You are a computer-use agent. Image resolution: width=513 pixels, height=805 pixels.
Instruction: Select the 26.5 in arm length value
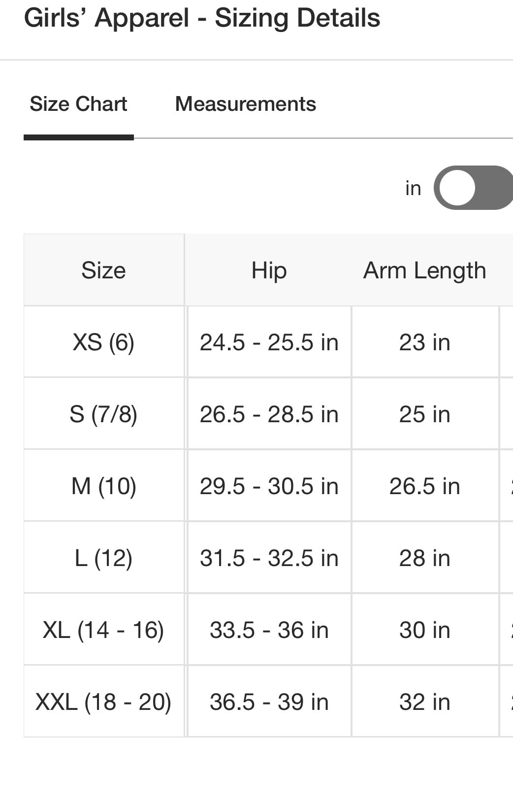(424, 486)
